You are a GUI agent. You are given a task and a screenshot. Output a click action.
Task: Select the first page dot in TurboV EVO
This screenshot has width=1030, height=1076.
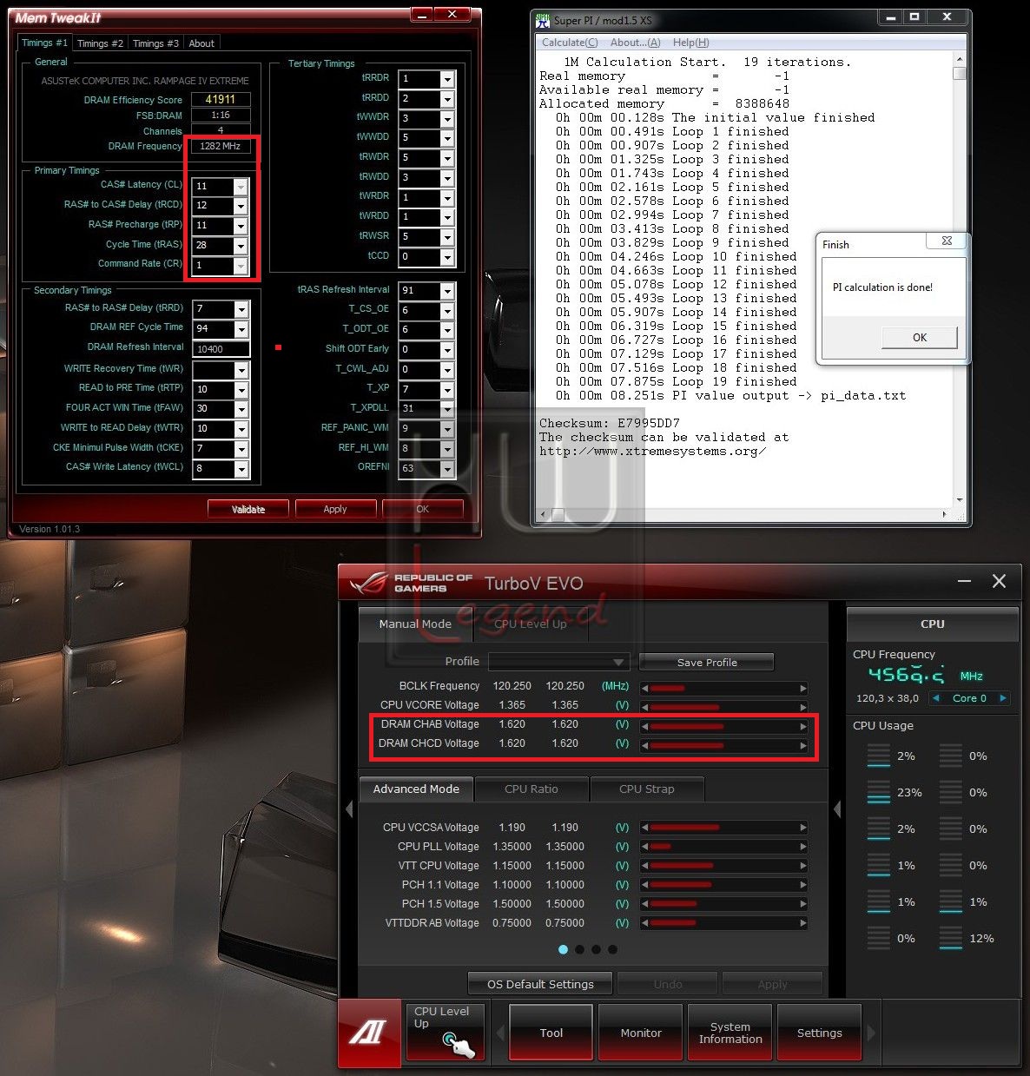pyautogui.click(x=564, y=949)
